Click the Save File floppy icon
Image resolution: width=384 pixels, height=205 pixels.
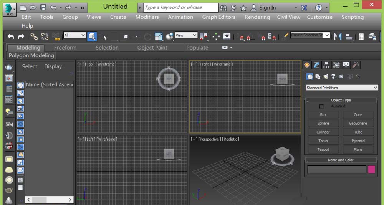click(x=43, y=8)
